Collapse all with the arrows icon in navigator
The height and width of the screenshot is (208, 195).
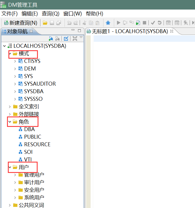(x=75, y=39)
